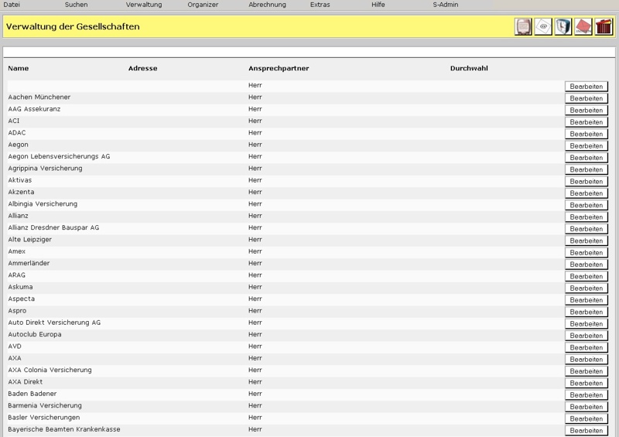This screenshot has height=437, width=619.
Task: Click the eye view icon in header
Action: [x=543, y=27]
